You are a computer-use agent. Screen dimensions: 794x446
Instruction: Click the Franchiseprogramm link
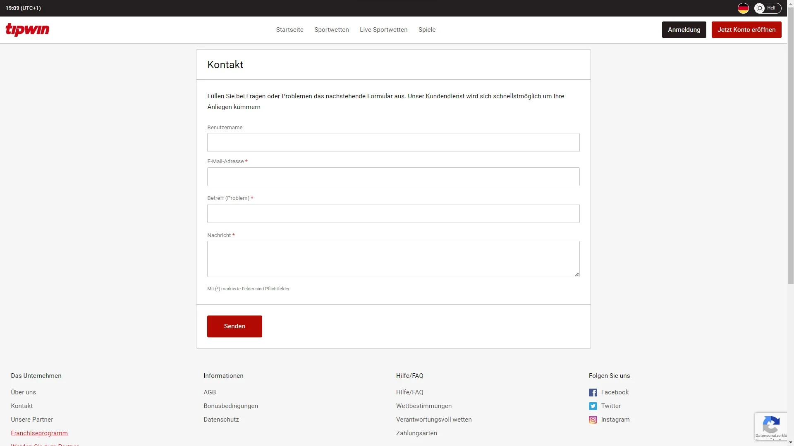[39, 433]
